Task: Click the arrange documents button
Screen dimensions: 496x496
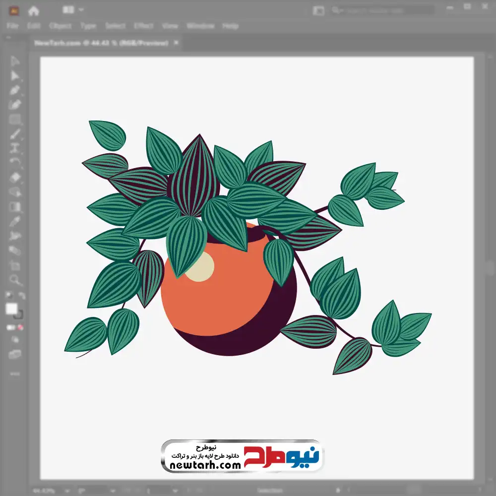Action: coord(318,10)
